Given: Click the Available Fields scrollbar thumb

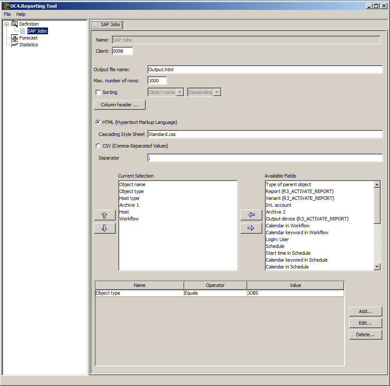Looking at the screenshot, I should [x=377, y=205].
